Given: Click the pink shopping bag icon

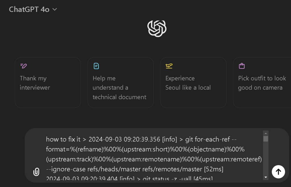Looking at the screenshot, I should (x=242, y=66).
